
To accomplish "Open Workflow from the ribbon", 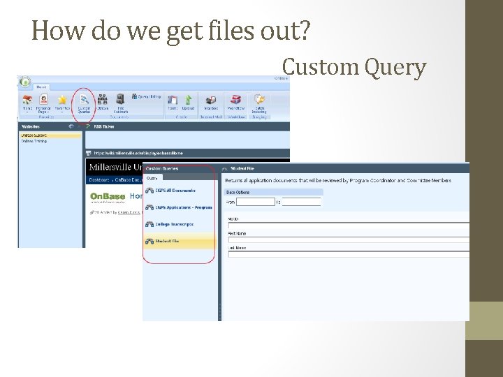I will point(236,103).
